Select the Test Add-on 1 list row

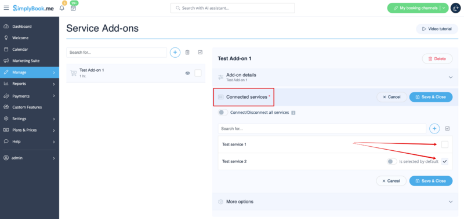136,73
